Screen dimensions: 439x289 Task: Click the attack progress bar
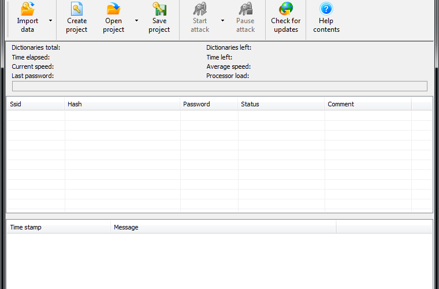point(219,86)
